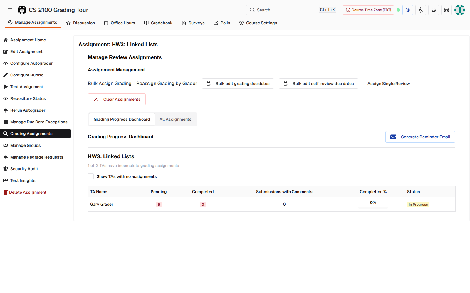Click the Course Time Zone (EDT) button
Screen dimensions: 470x293
coord(368,10)
